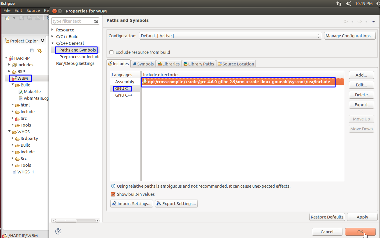
Task: Open the Source menu
Action: tap(33, 10)
